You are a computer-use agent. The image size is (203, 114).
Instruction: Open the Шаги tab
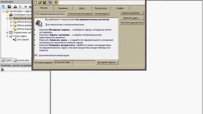82,8
